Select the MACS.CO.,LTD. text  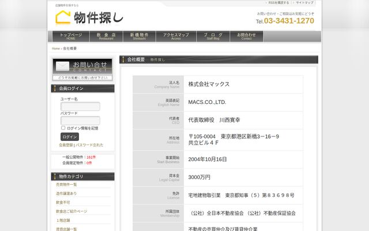[x=207, y=102]
